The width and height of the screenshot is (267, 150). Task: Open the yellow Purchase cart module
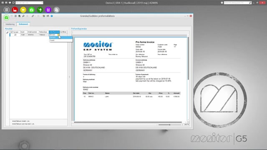(23, 10)
